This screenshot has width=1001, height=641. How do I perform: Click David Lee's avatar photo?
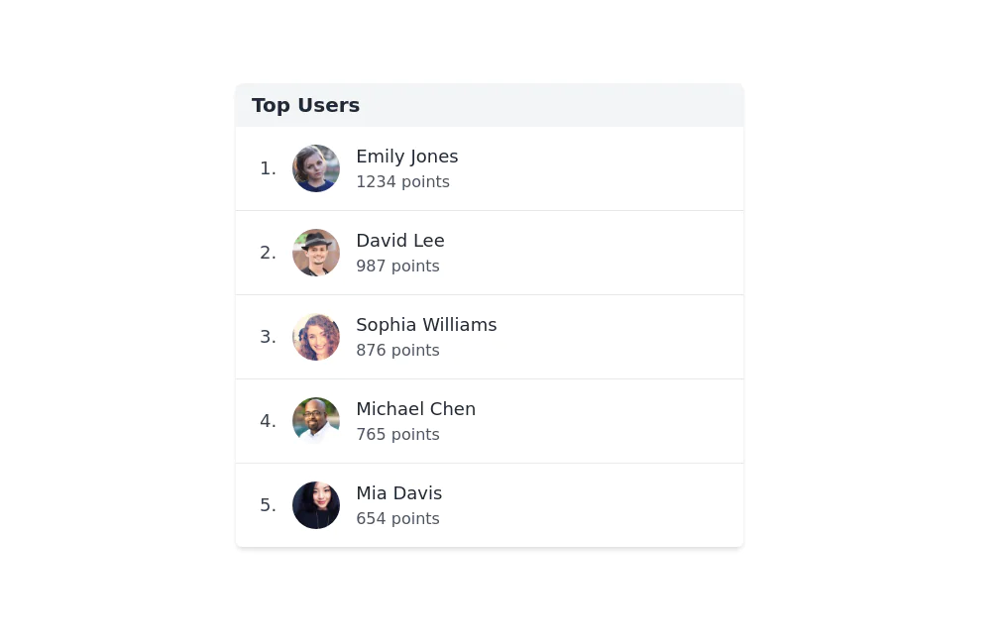(315, 253)
